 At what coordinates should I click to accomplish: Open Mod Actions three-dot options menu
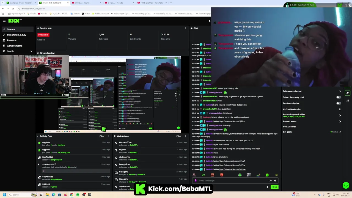(186, 136)
